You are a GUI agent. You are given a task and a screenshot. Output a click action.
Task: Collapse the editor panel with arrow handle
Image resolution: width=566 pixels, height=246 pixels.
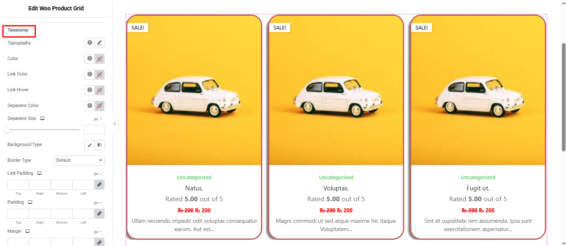point(115,124)
